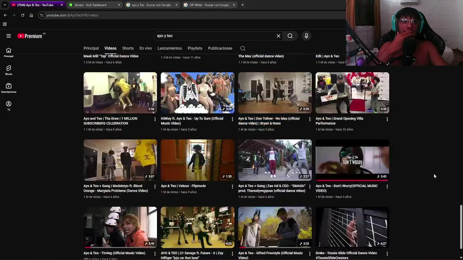Image resolution: width=463 pixels, height=260 pixels.
Task: Open options menu for HiiiKey Up To Sum video
Action: tap(232, 119)
